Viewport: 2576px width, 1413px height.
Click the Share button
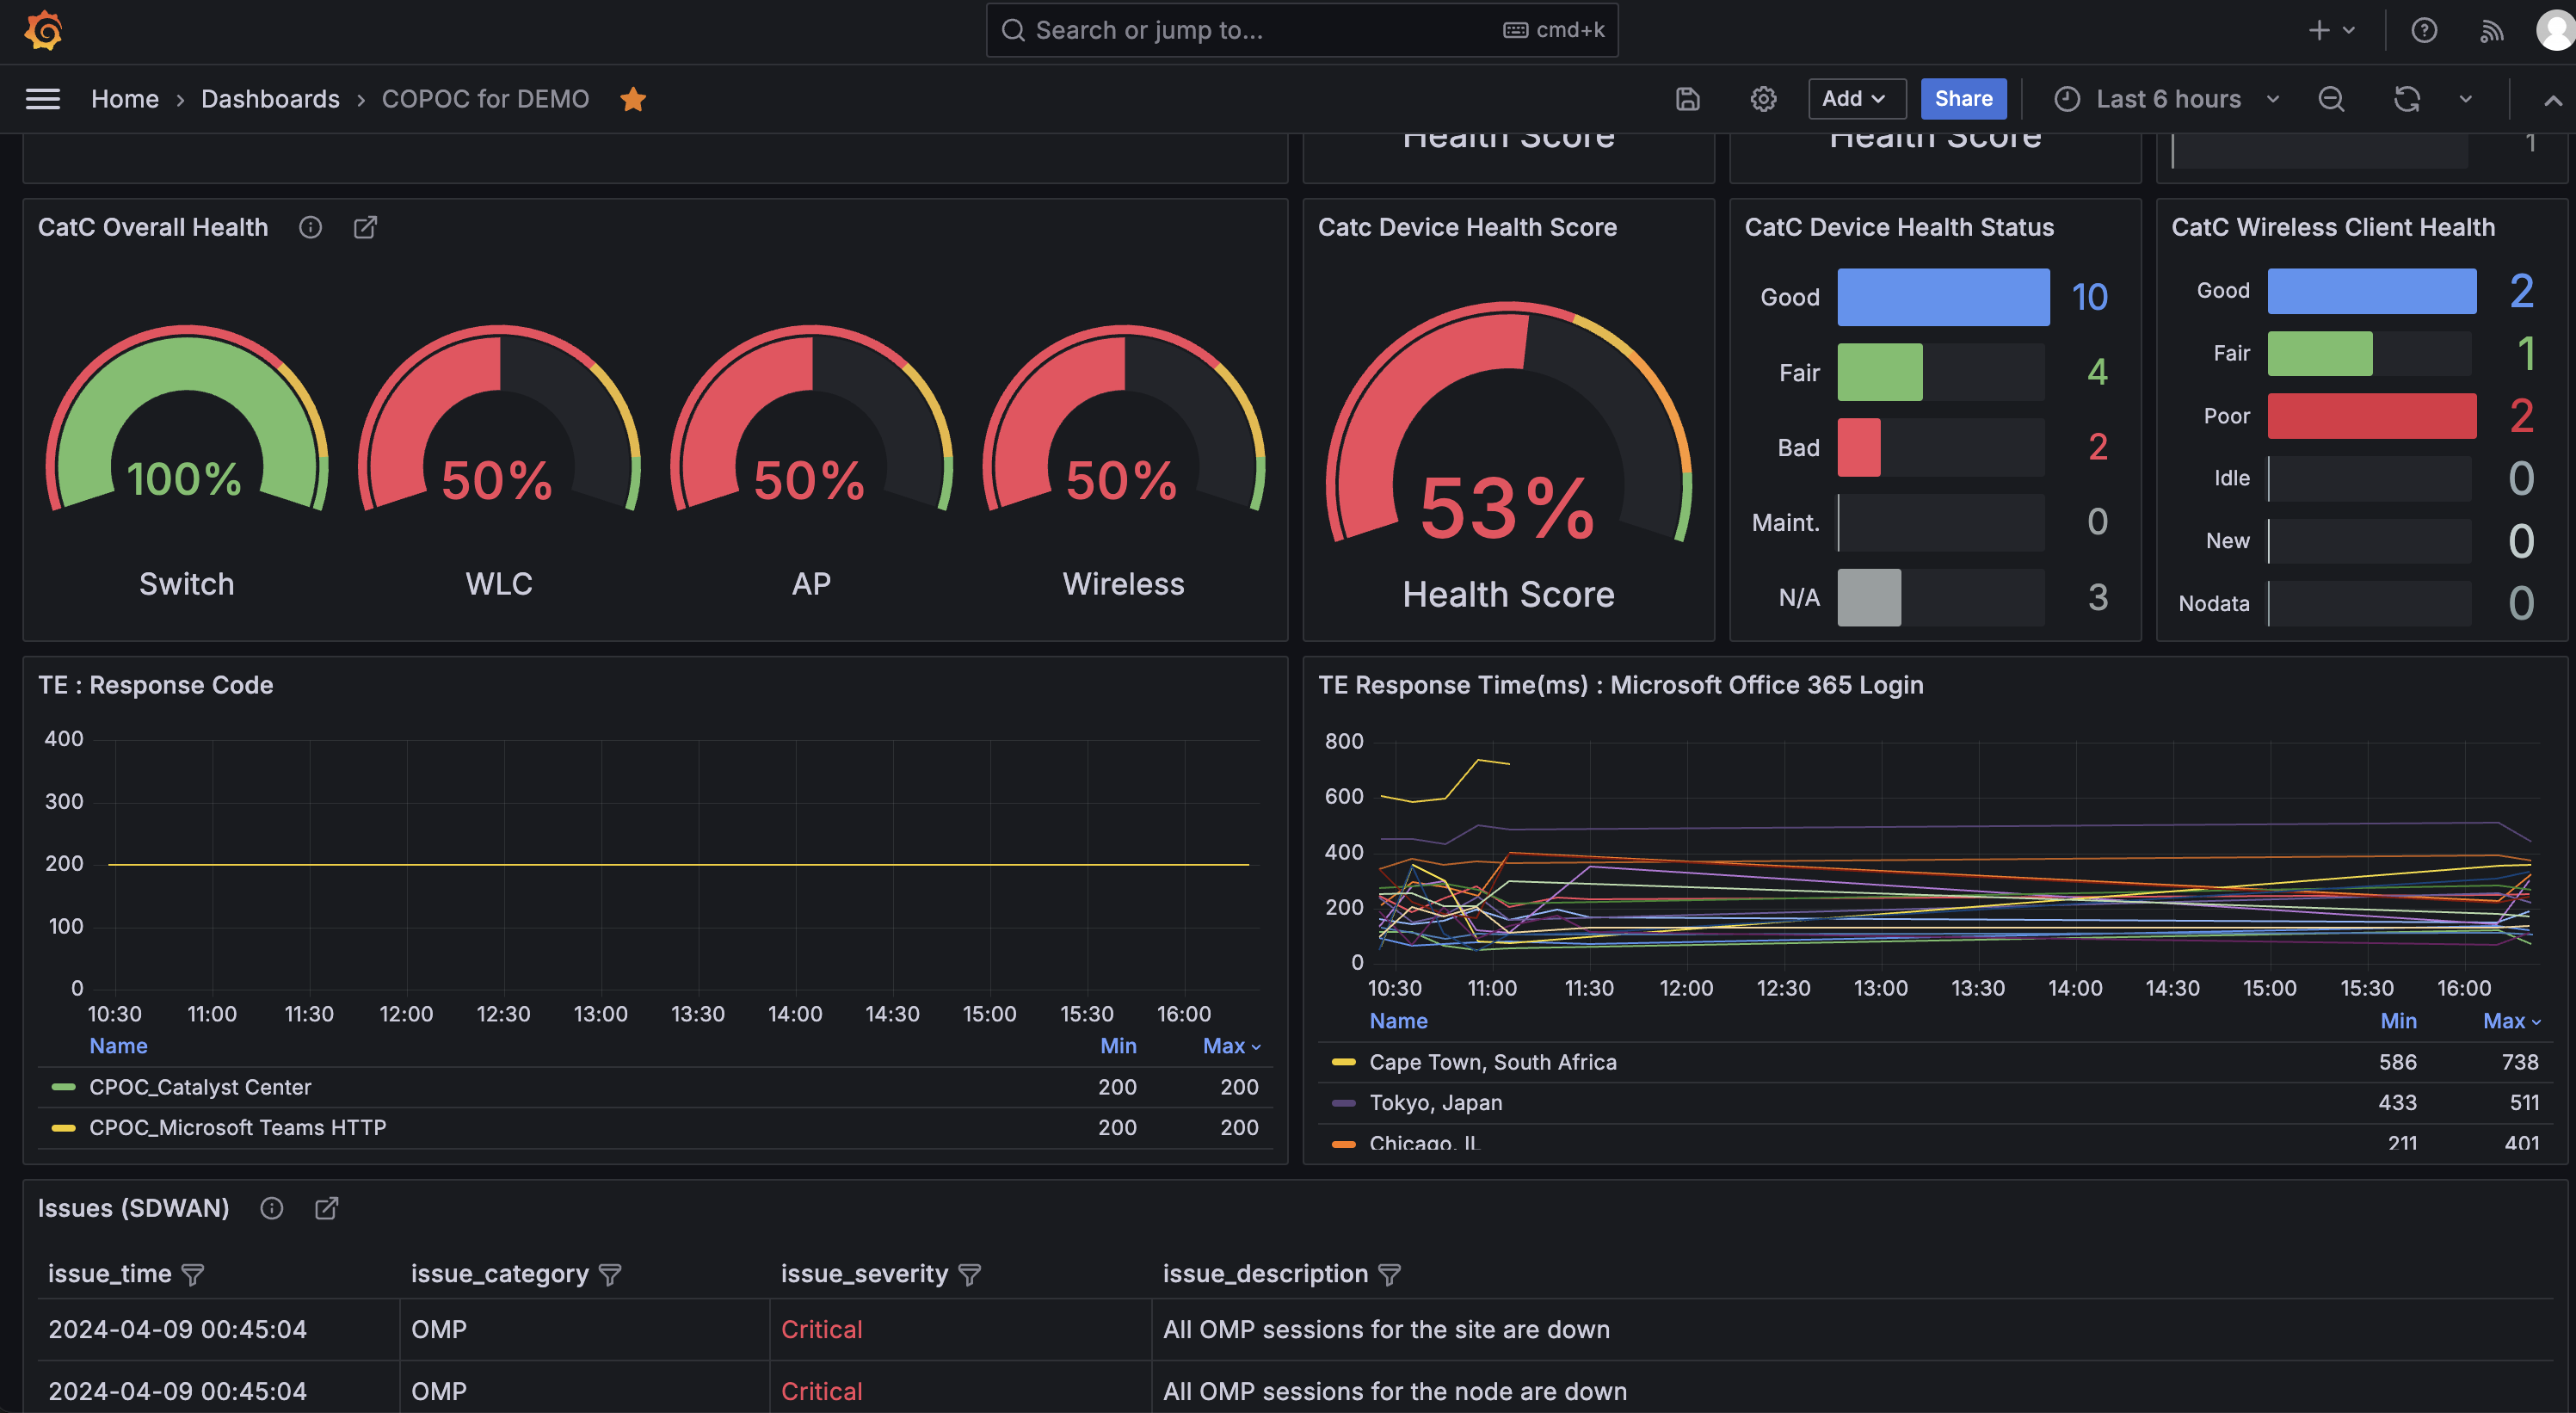(1963, 99)
